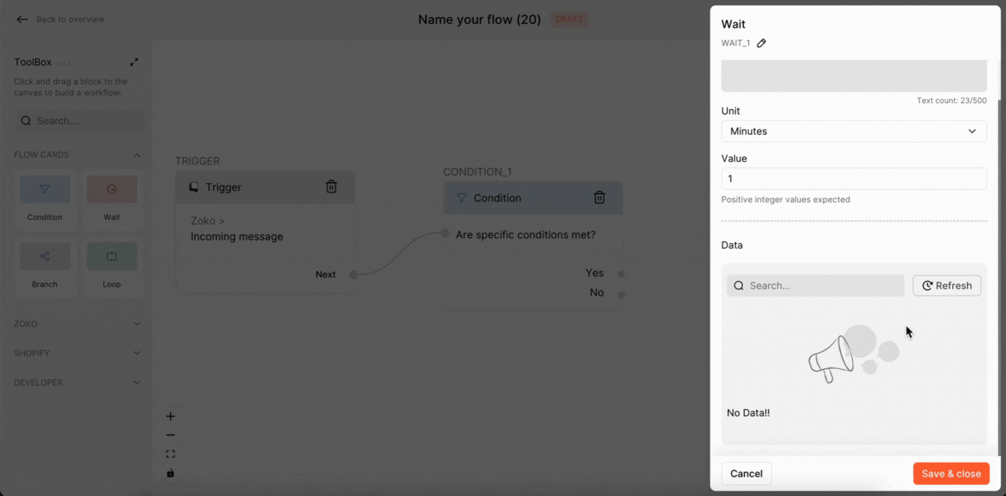Edit the WAIT_1 name with pencil icon
The image size is (1006, 496).
click(761, 43)
